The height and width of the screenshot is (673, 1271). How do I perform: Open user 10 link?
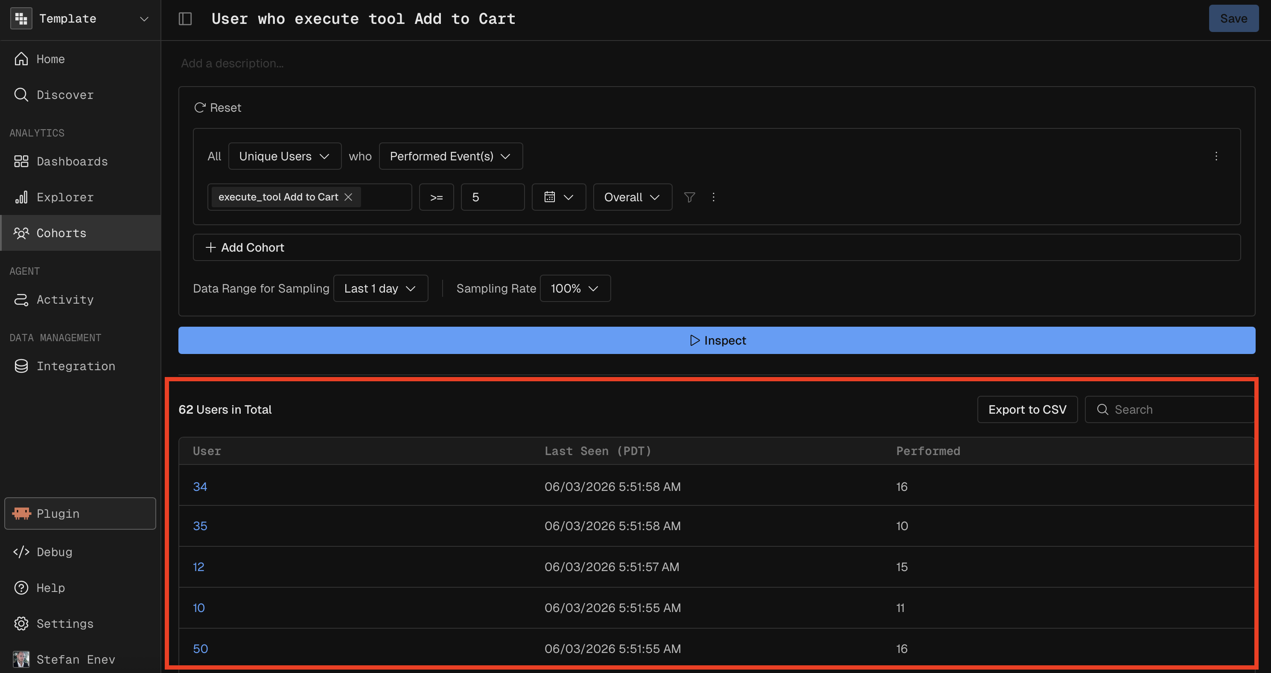point(199,607)
